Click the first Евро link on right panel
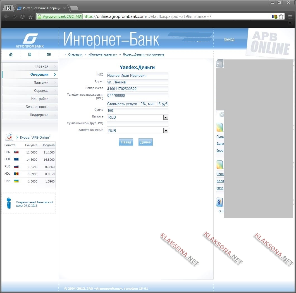 click(220, 151)
